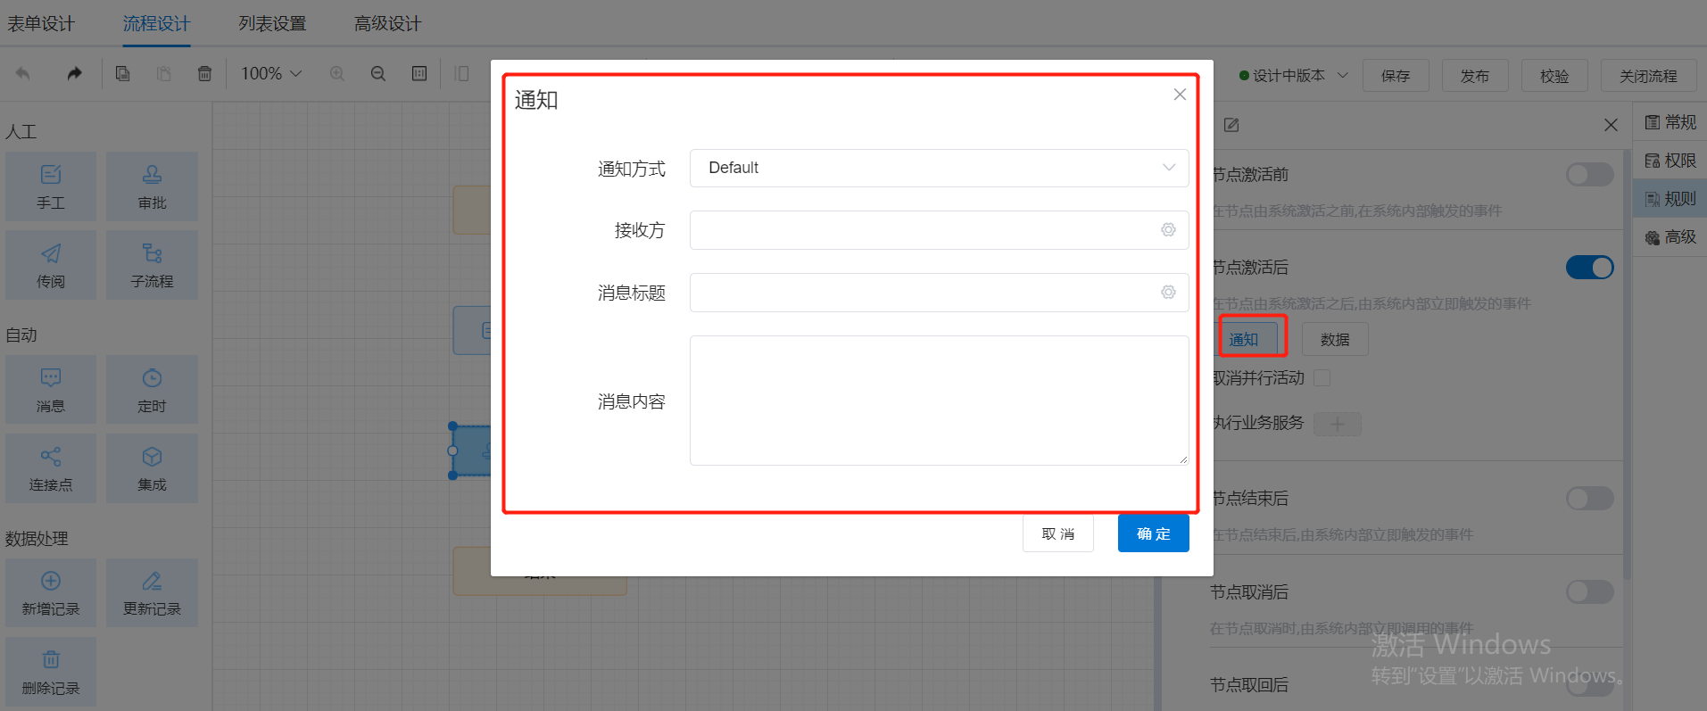This screenshot has width=1707, height=711.
Task: Select the 消息 message node tool
Action: point(51,390)
